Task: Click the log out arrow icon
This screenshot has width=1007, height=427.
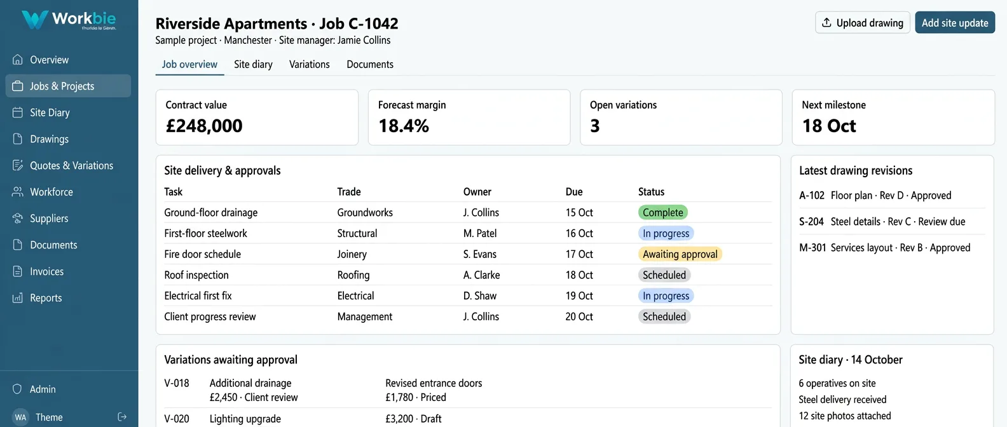Action: coord(122,417)
